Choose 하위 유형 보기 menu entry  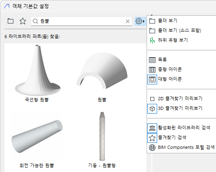point(181,40)
